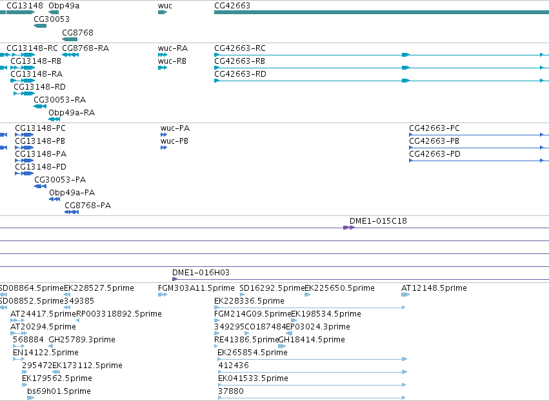The height and width of the screenshot is (401, 549).
Task: Click protein Obp49a-PA
Action: coord(72,193)
